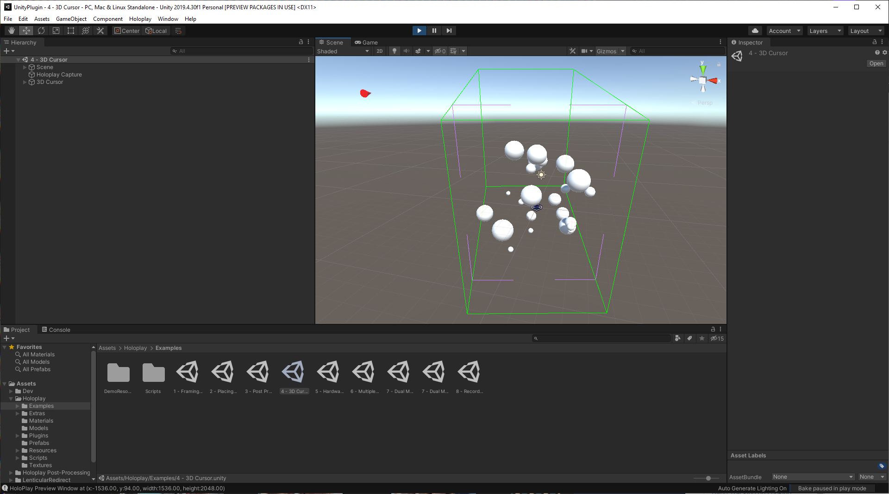The height and width of the screenshot is (494, 889).
Task: Select the Hand tool in toolbar
Action: (x=12, y=31)
